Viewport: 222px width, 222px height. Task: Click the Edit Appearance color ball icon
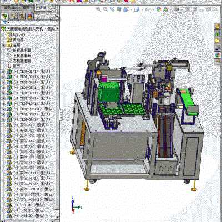tap(159, 9)
